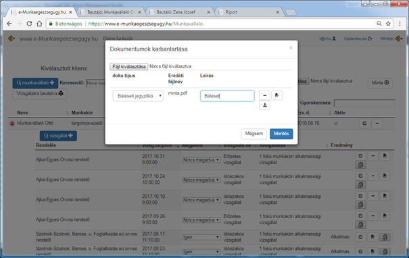
Task: Close the Riport tab
Action: coord(278,12)
